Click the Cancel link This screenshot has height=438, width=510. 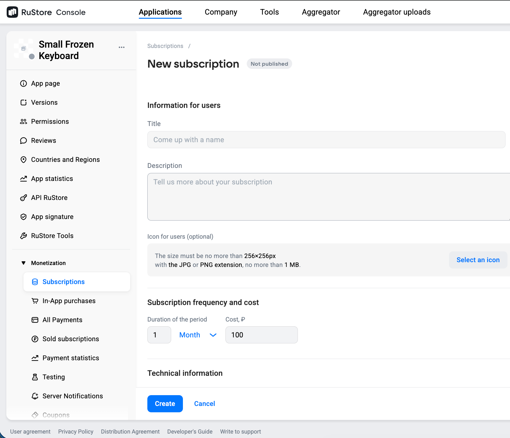click(205, 404)
